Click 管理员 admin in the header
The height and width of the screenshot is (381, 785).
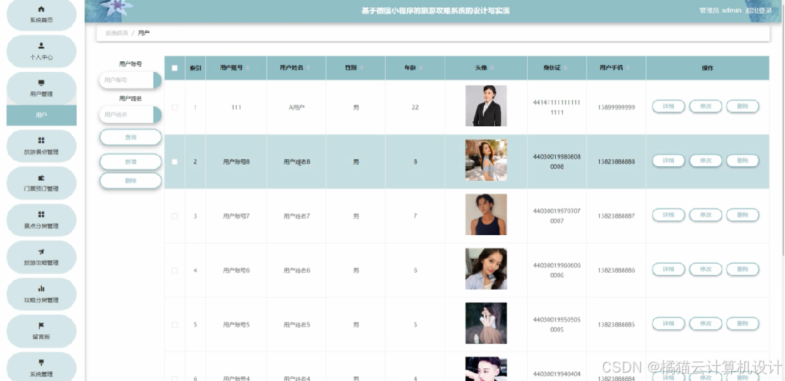pos(720,10)
